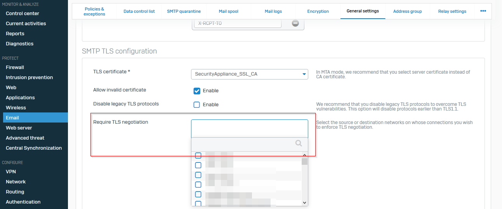Click the minus icon beside X-RCPT-TO field

[295, 23]
